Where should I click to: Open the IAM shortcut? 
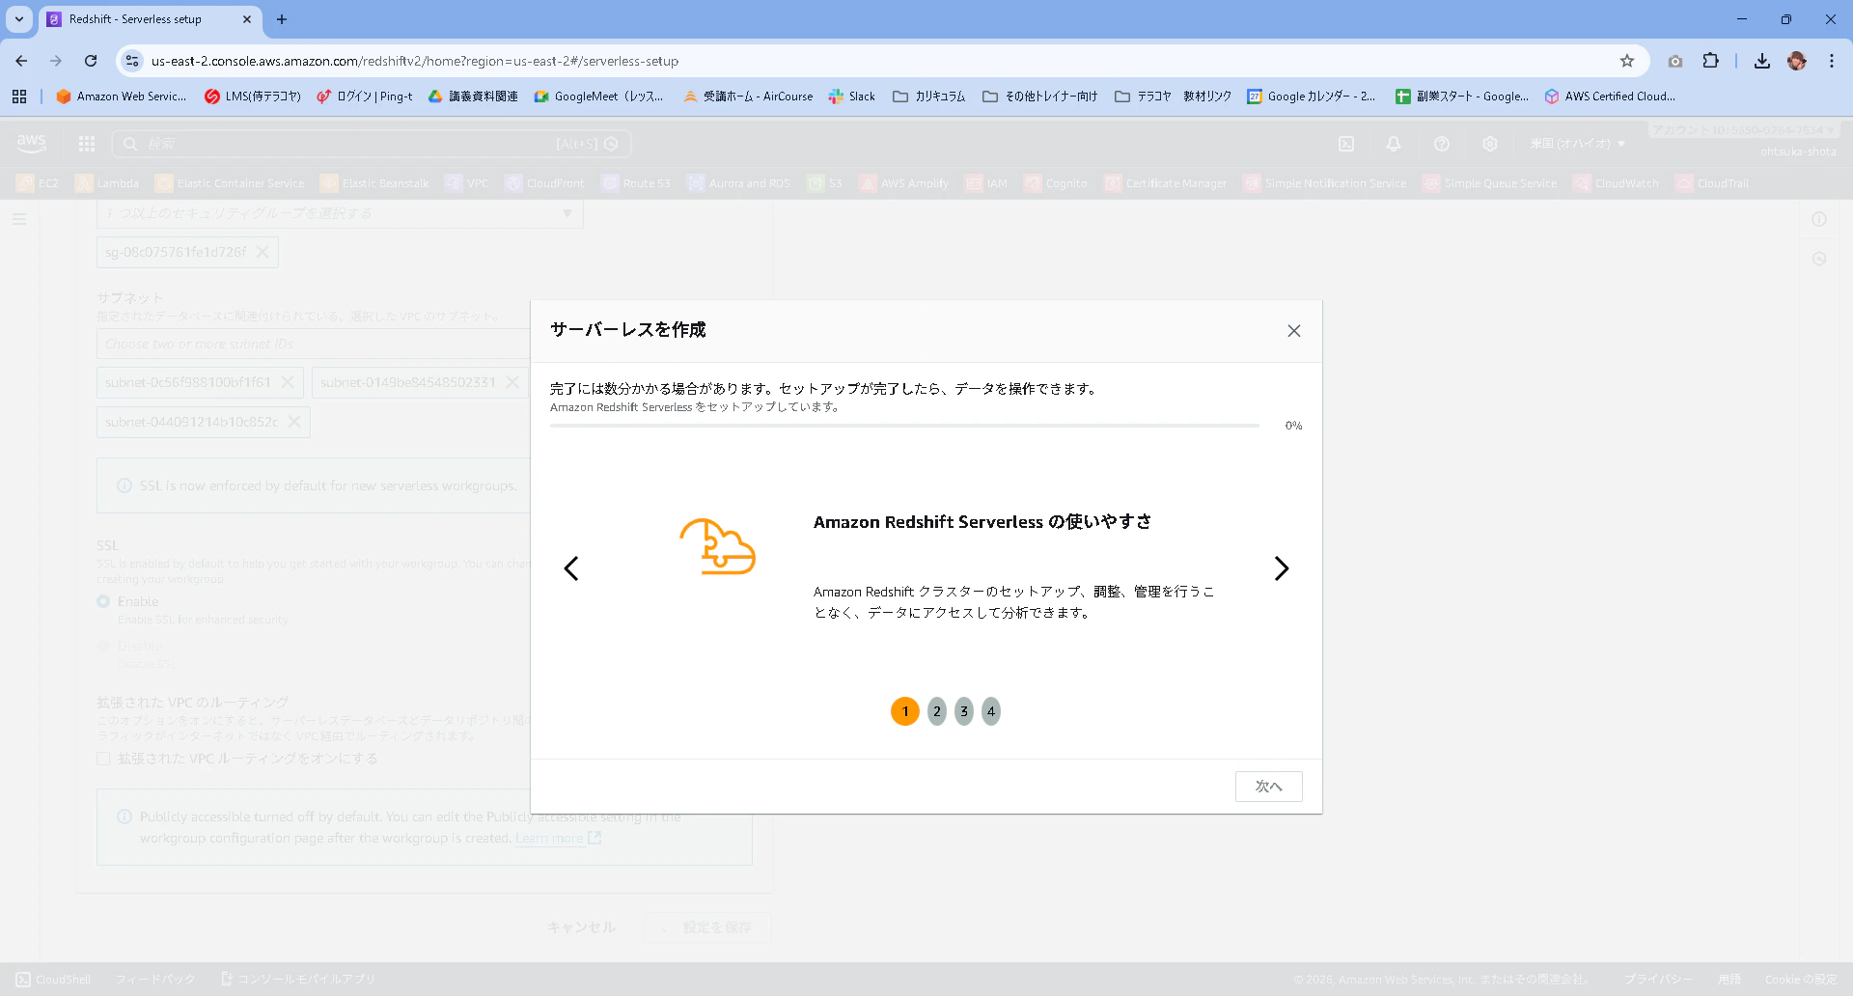(x=986, y=183)
